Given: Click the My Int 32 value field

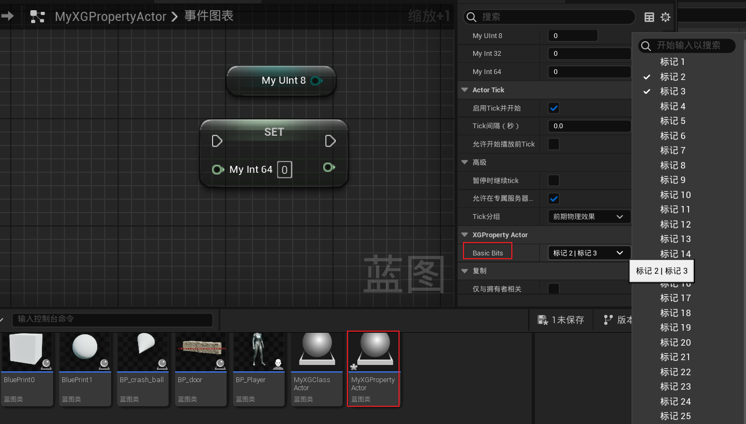Looking at the screenshot, I should [x=589, y=54].
